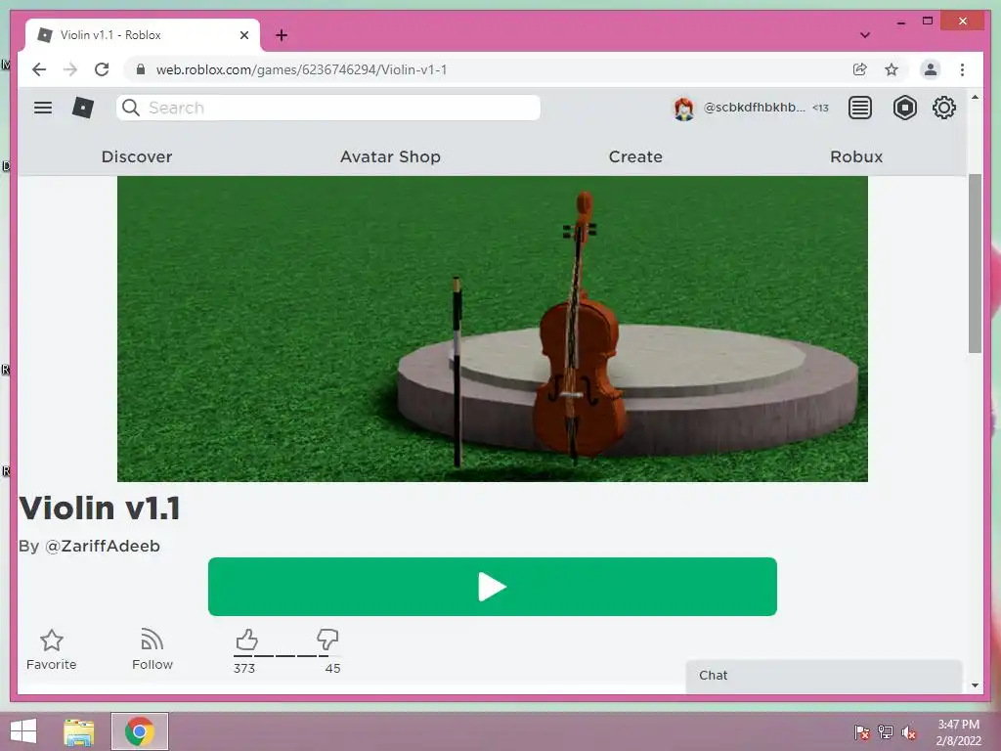Click the thumbs down dislike icon
The image size is (1001, 751).
pos(327,640)
